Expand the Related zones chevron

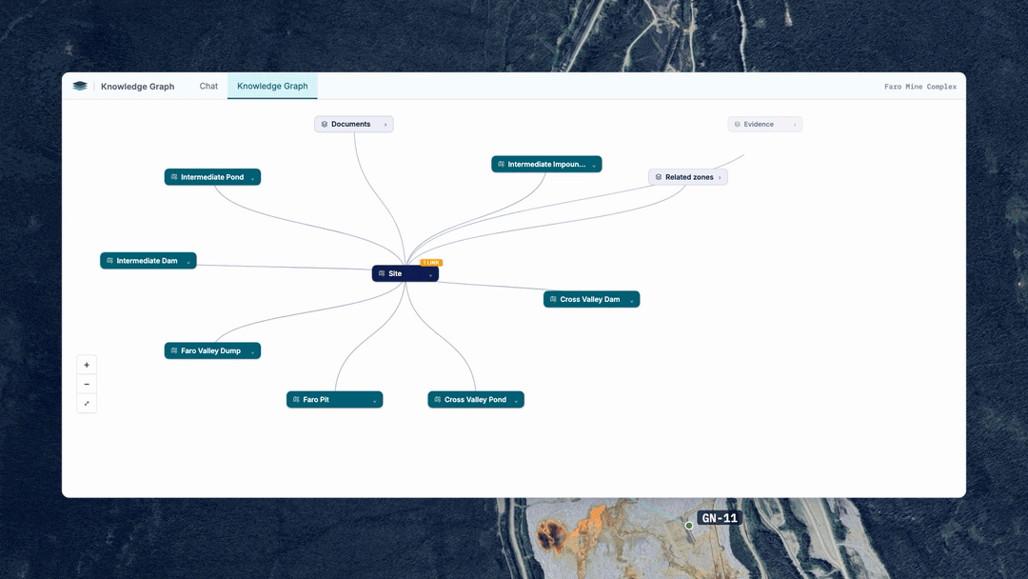click(720, 178)
